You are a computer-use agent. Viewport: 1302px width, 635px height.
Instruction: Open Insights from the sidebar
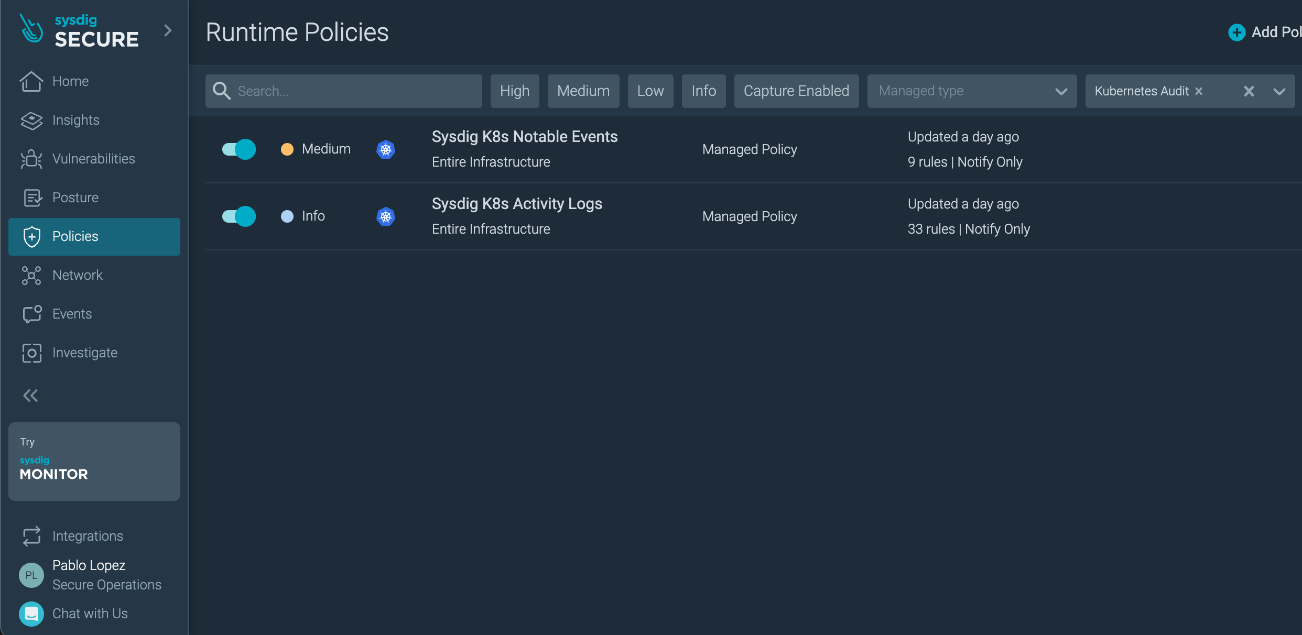pos(31,120)
